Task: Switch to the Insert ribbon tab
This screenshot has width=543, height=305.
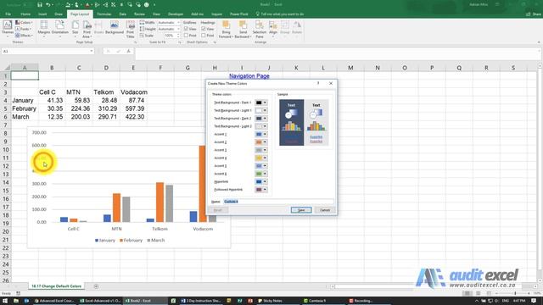Action: [42, 14]
